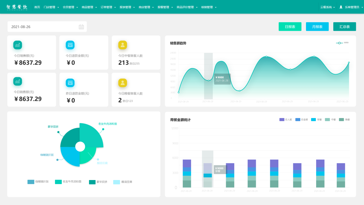
Task: Go to the 首页 menu item
Action: (37, 7)
